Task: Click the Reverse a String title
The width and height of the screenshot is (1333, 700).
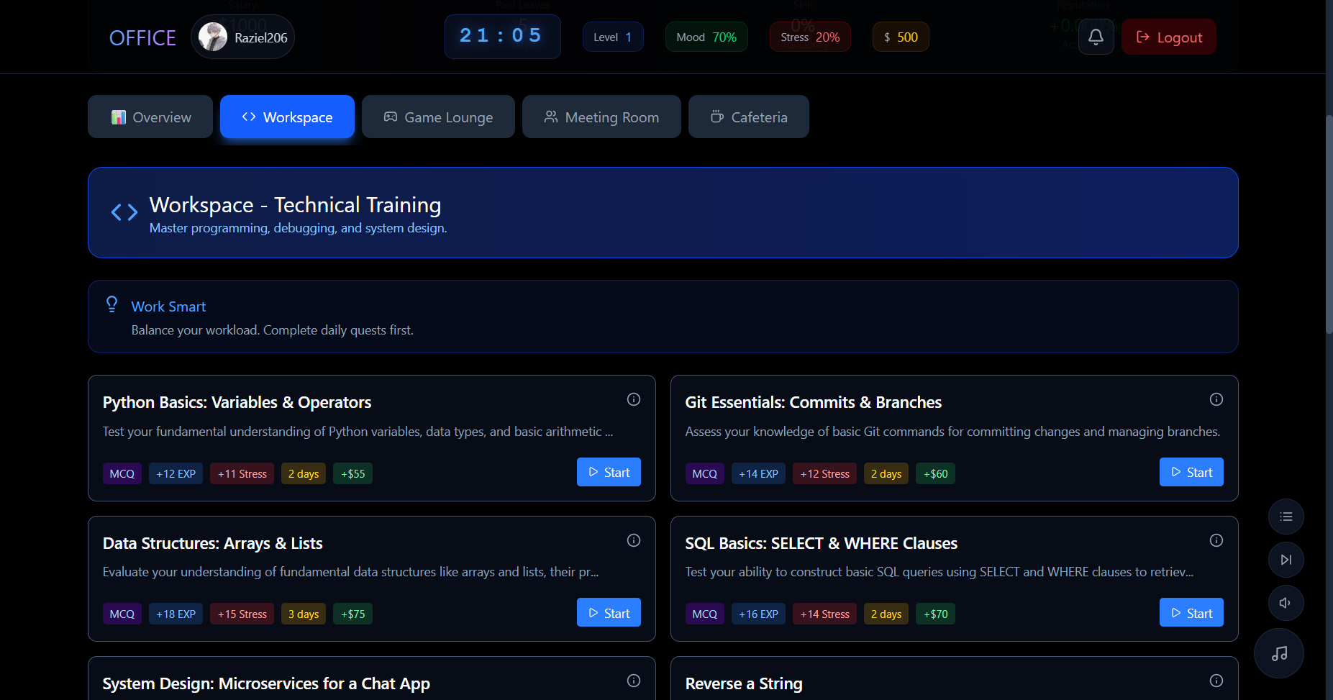Action: (744, 683)
